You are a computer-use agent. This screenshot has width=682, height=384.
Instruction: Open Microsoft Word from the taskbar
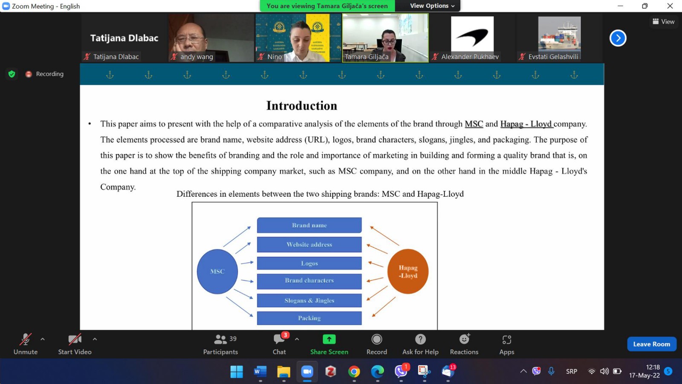260,372
